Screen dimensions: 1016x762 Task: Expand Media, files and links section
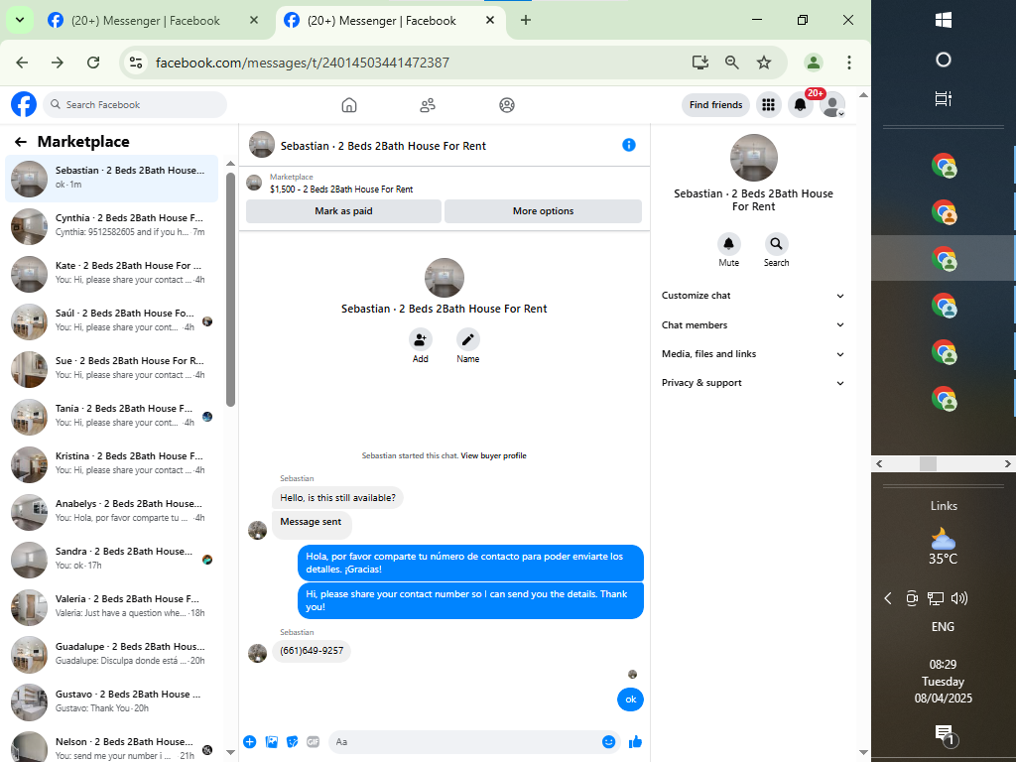point(753,354)
